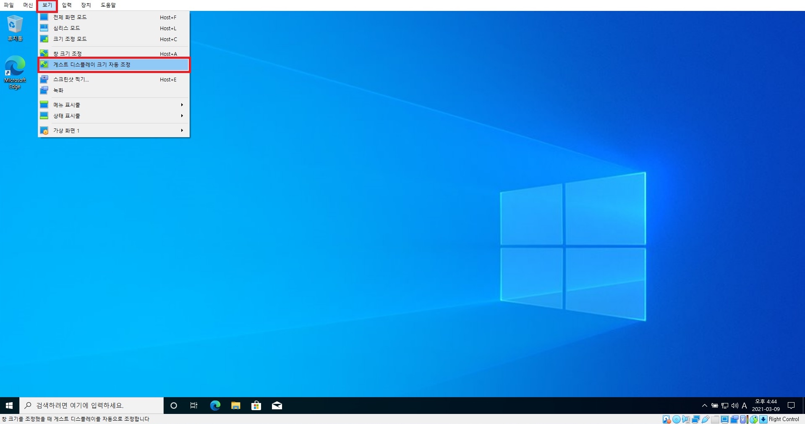The height and width of the screenshot is (424, 805).
Task: Click VirtualBox keyboard capture arrow icon
Action: [763, 419]
